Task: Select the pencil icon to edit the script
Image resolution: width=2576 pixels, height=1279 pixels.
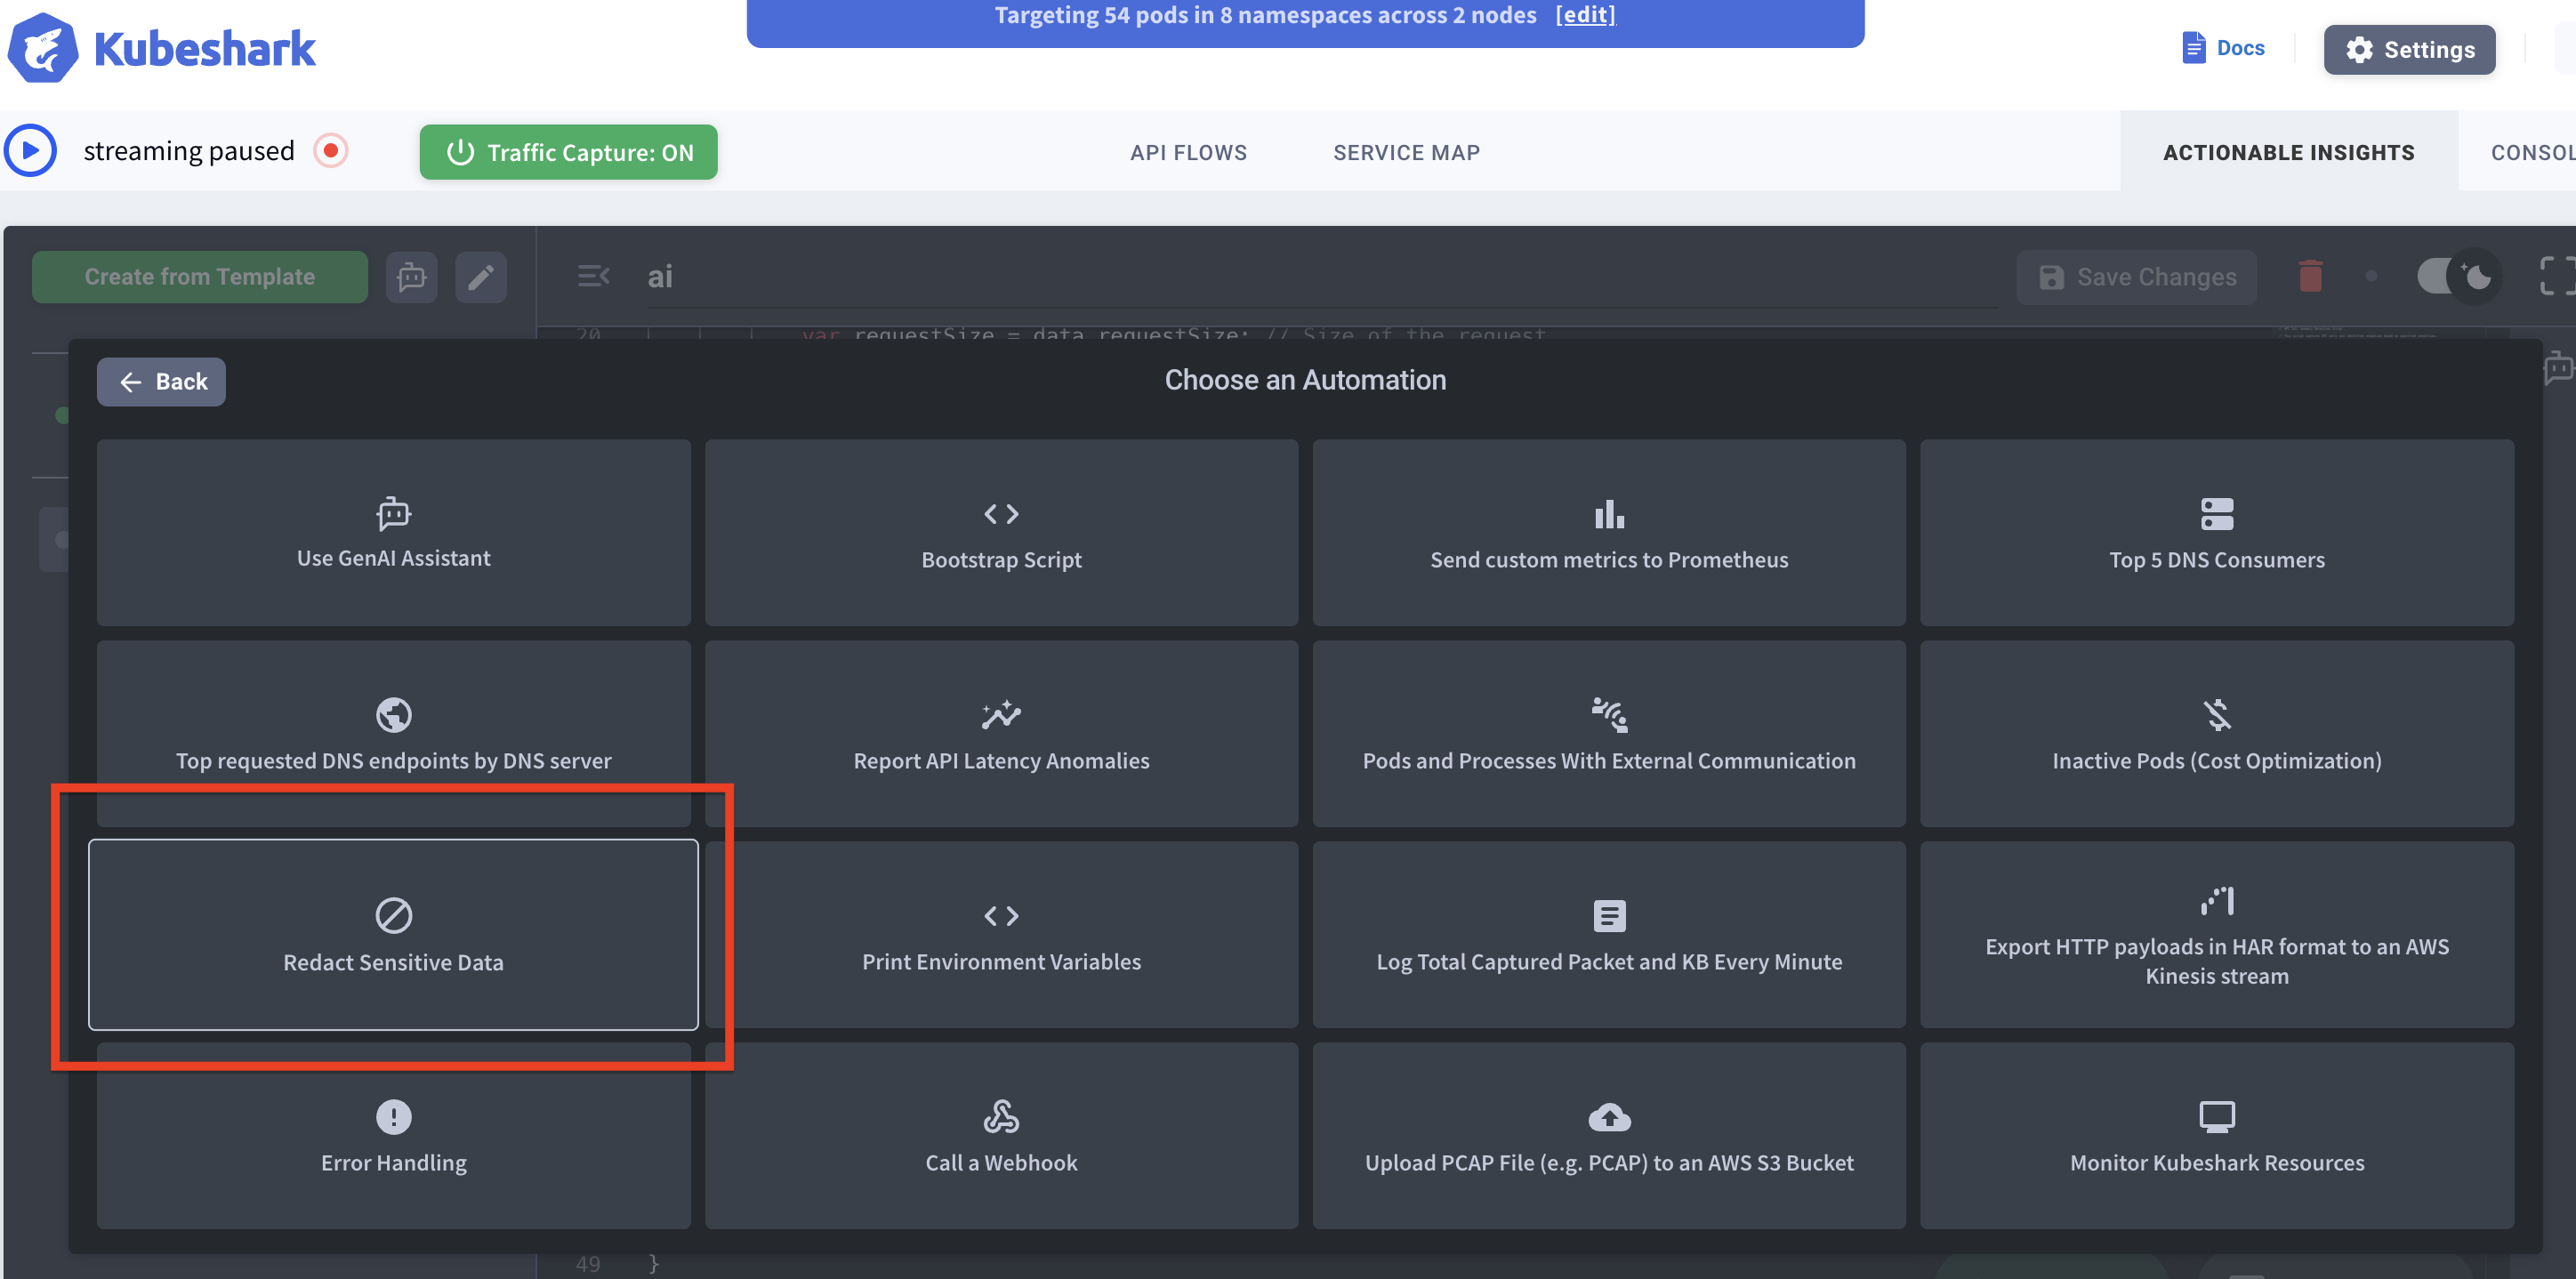Action: pos(481,277)
